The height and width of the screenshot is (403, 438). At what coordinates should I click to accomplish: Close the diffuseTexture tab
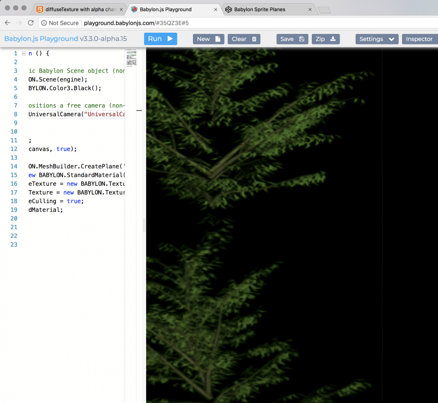[121, 10]
